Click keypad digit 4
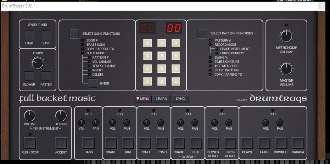Screen dimensions: 330x164 pyautogui.click(x=147, y=56)
